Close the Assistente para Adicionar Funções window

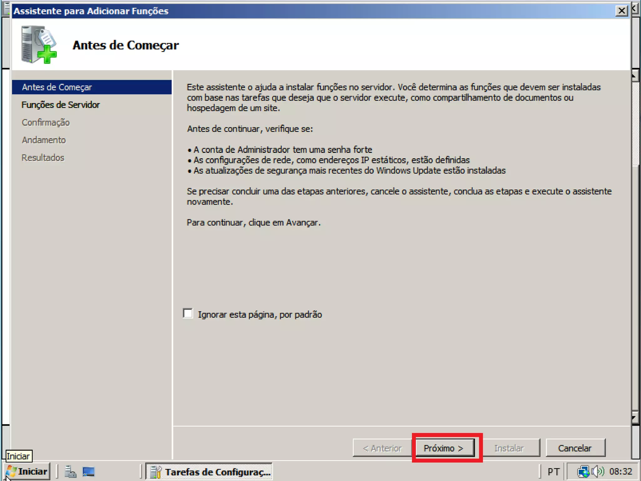pyautogui.click(x=621, y=11)
